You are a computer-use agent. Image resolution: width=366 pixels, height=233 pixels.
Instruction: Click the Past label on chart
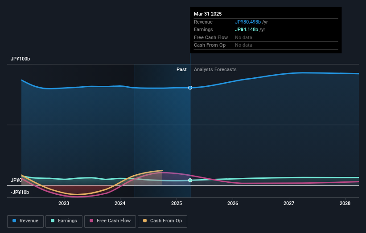pyautogui.click(x=181, y=70)
